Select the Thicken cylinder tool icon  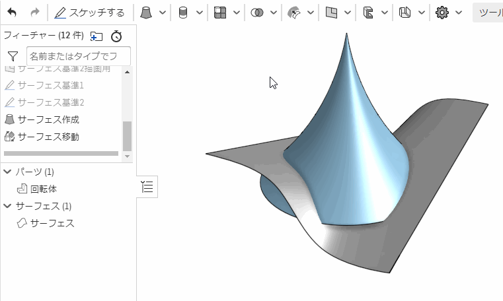(183, 13)
